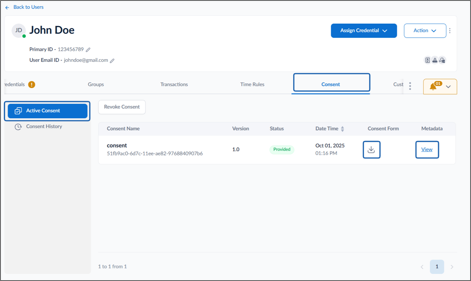Image resolution: width=471 pixels, height=281 pixels.
Task: Open the three-dot menu beside Action
Action: (450, 31)
